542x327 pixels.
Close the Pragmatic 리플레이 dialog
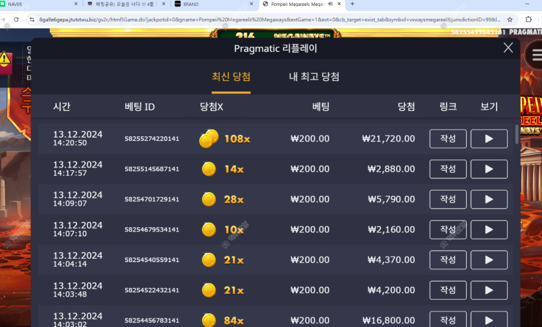508,48
